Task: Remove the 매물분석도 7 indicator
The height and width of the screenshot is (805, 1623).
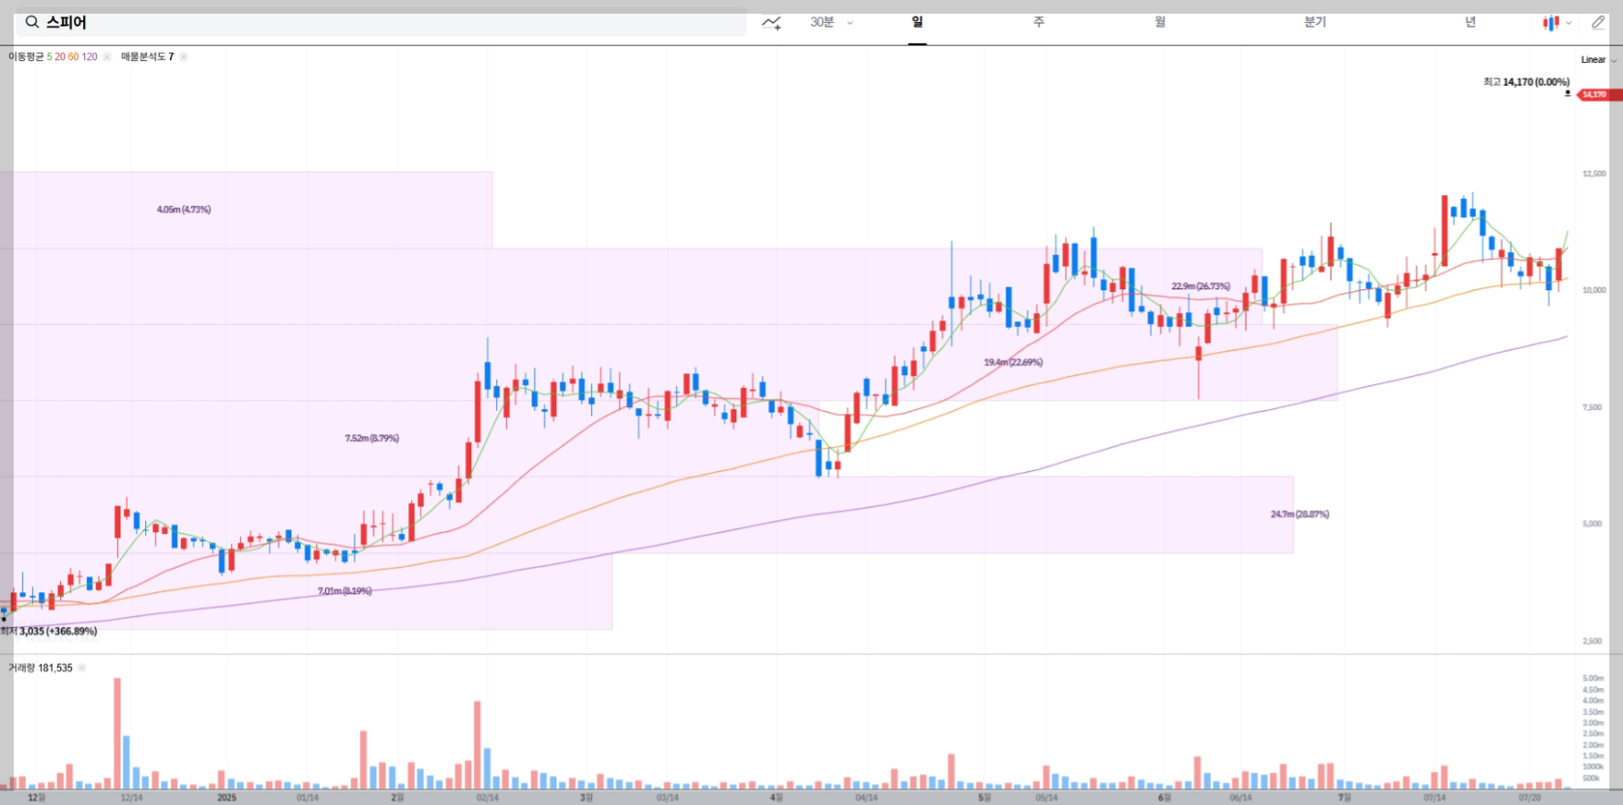Action: click(x=184, y=57)
